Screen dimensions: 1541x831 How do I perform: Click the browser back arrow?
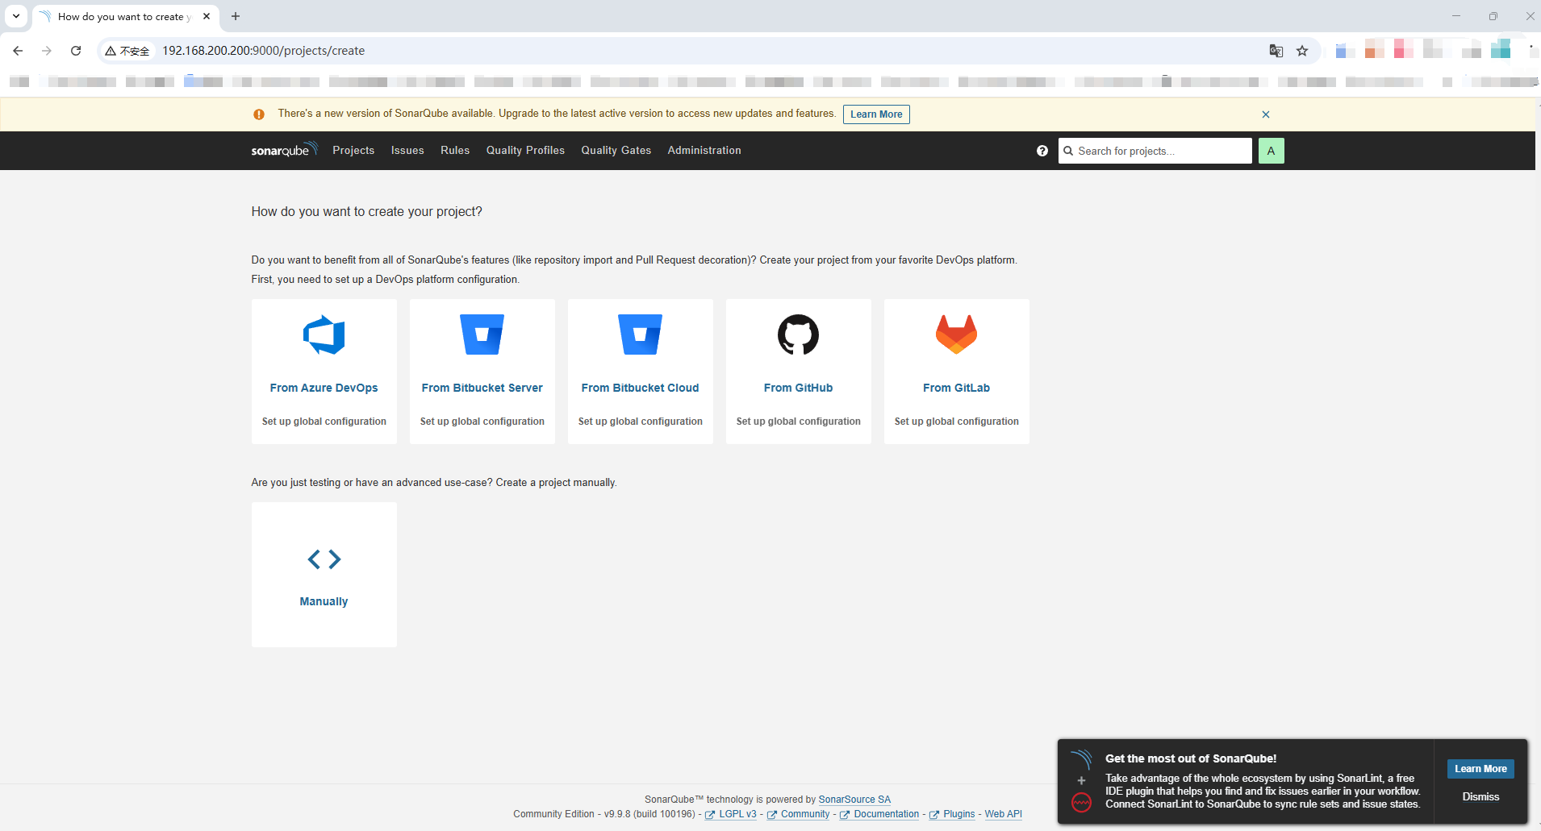click(18, 51)
